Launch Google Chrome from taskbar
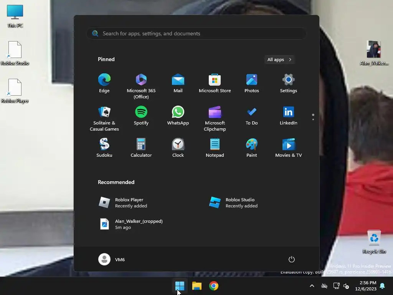The image size is (393, 295). (x=214, y=286)
